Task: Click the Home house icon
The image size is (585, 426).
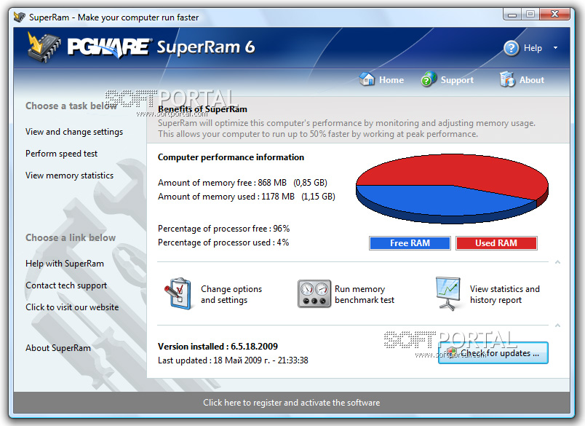Action: [x=367, y=79]
